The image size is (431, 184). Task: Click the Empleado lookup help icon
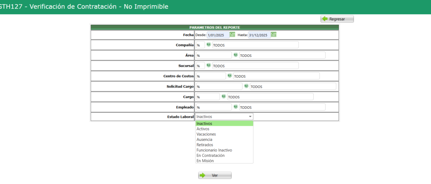pos(236,107)
